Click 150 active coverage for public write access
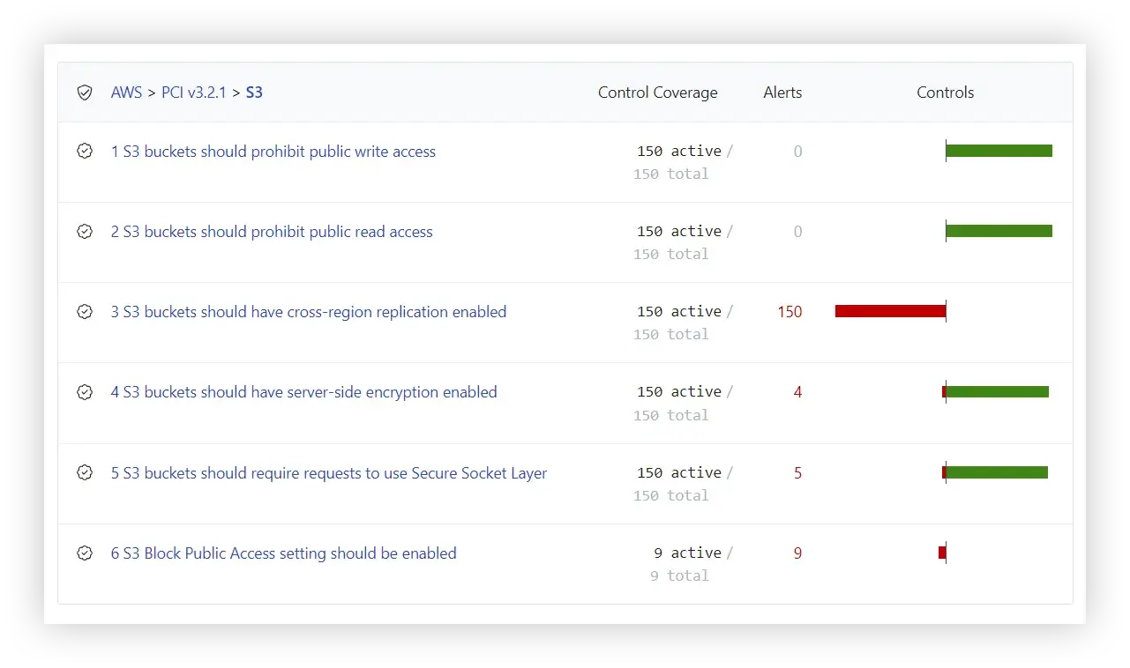This screenshot has width=1130, height=668. (x=679, y=152)
